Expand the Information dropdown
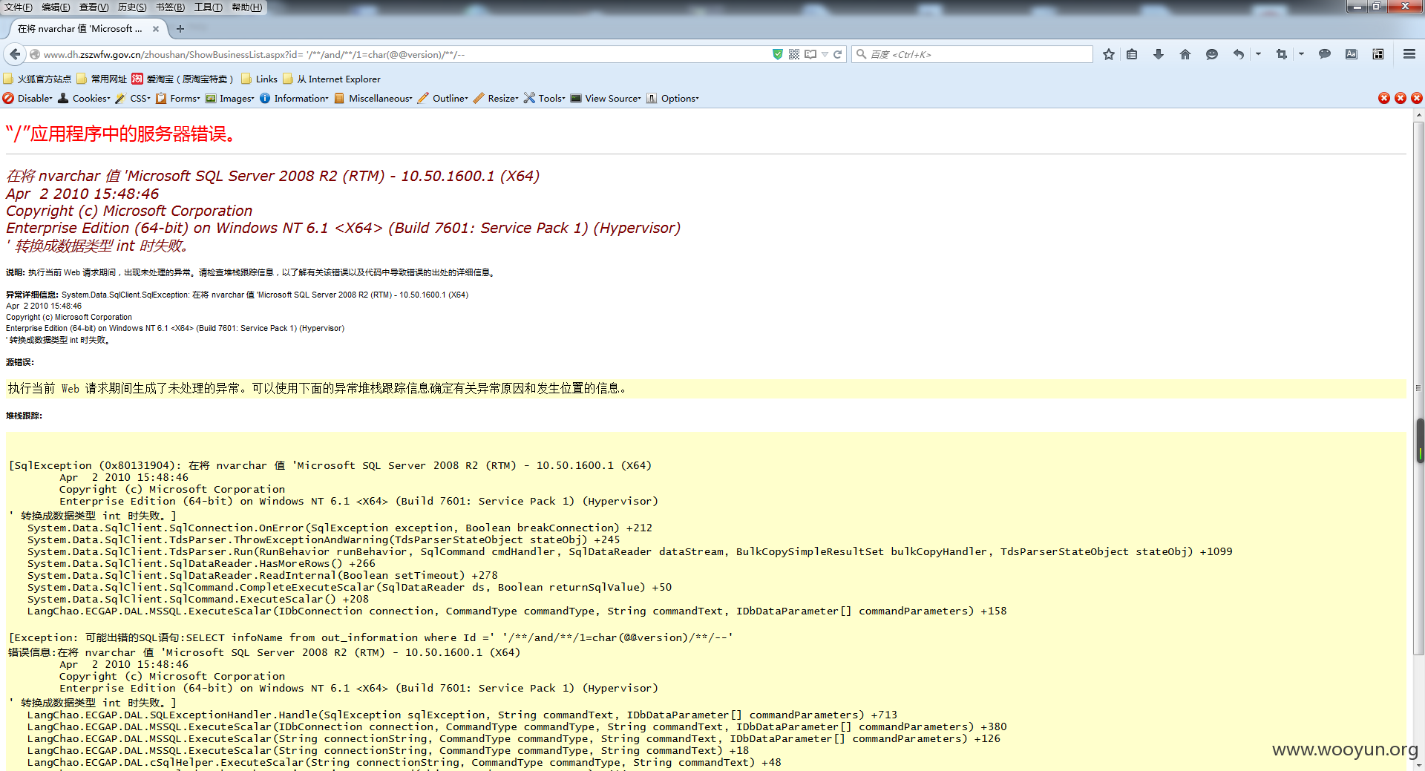The height and width of the screenshot is (771, 1425). tap(295, 98)
